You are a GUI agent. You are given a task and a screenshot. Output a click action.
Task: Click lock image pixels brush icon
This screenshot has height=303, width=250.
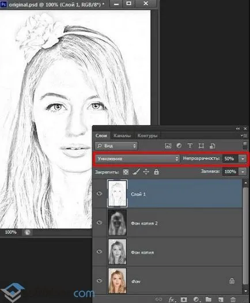136,172
